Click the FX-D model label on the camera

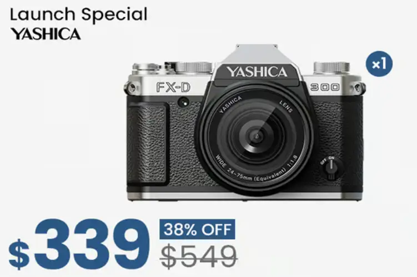click(x=173, y=87)
